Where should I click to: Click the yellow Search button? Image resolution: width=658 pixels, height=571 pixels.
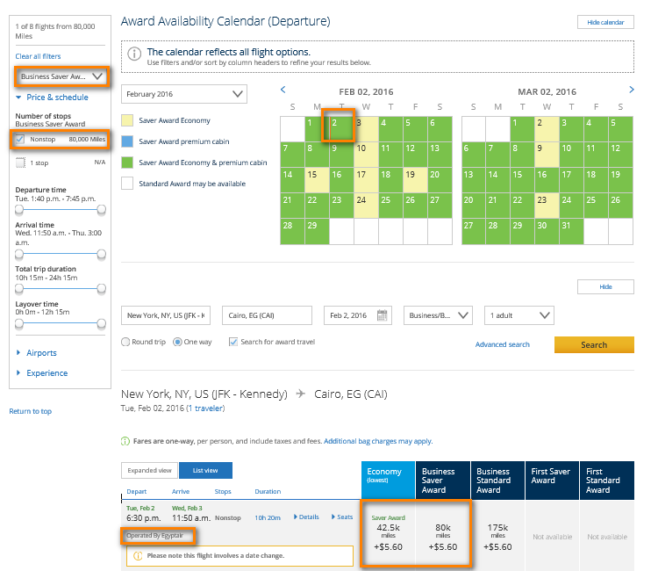tap(593, 344)
